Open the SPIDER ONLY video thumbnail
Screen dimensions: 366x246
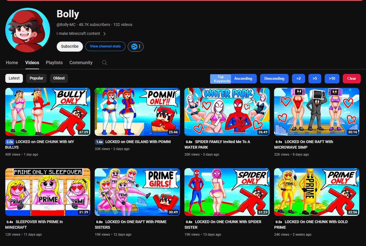[x=227, y=192]
